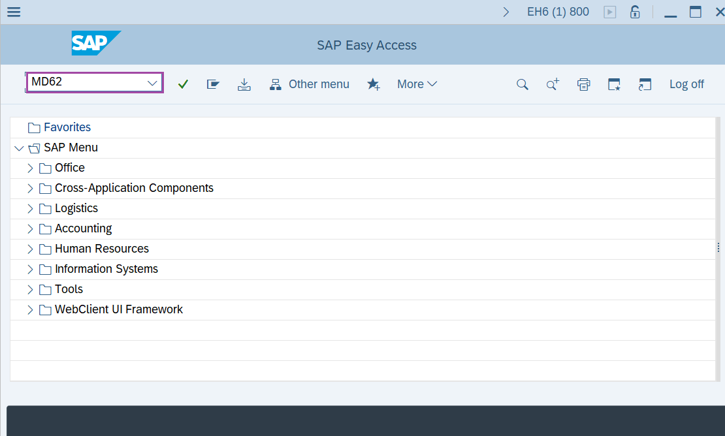This screenshot has height=436, width=725.
Task: Click into the MD62 command field
Action: pyautogui.click(x=85, y=83)
